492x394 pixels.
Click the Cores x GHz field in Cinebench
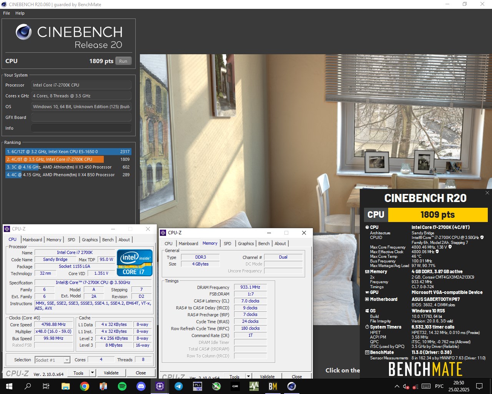point(81,96)
